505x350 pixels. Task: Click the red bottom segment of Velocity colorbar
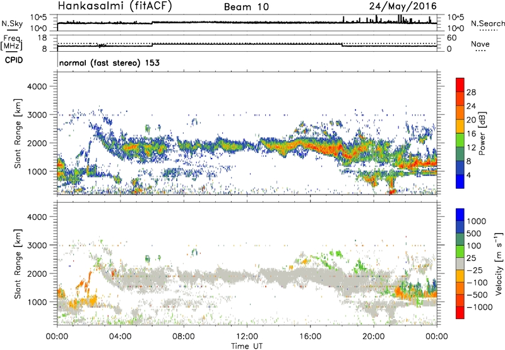click(460, 313)
